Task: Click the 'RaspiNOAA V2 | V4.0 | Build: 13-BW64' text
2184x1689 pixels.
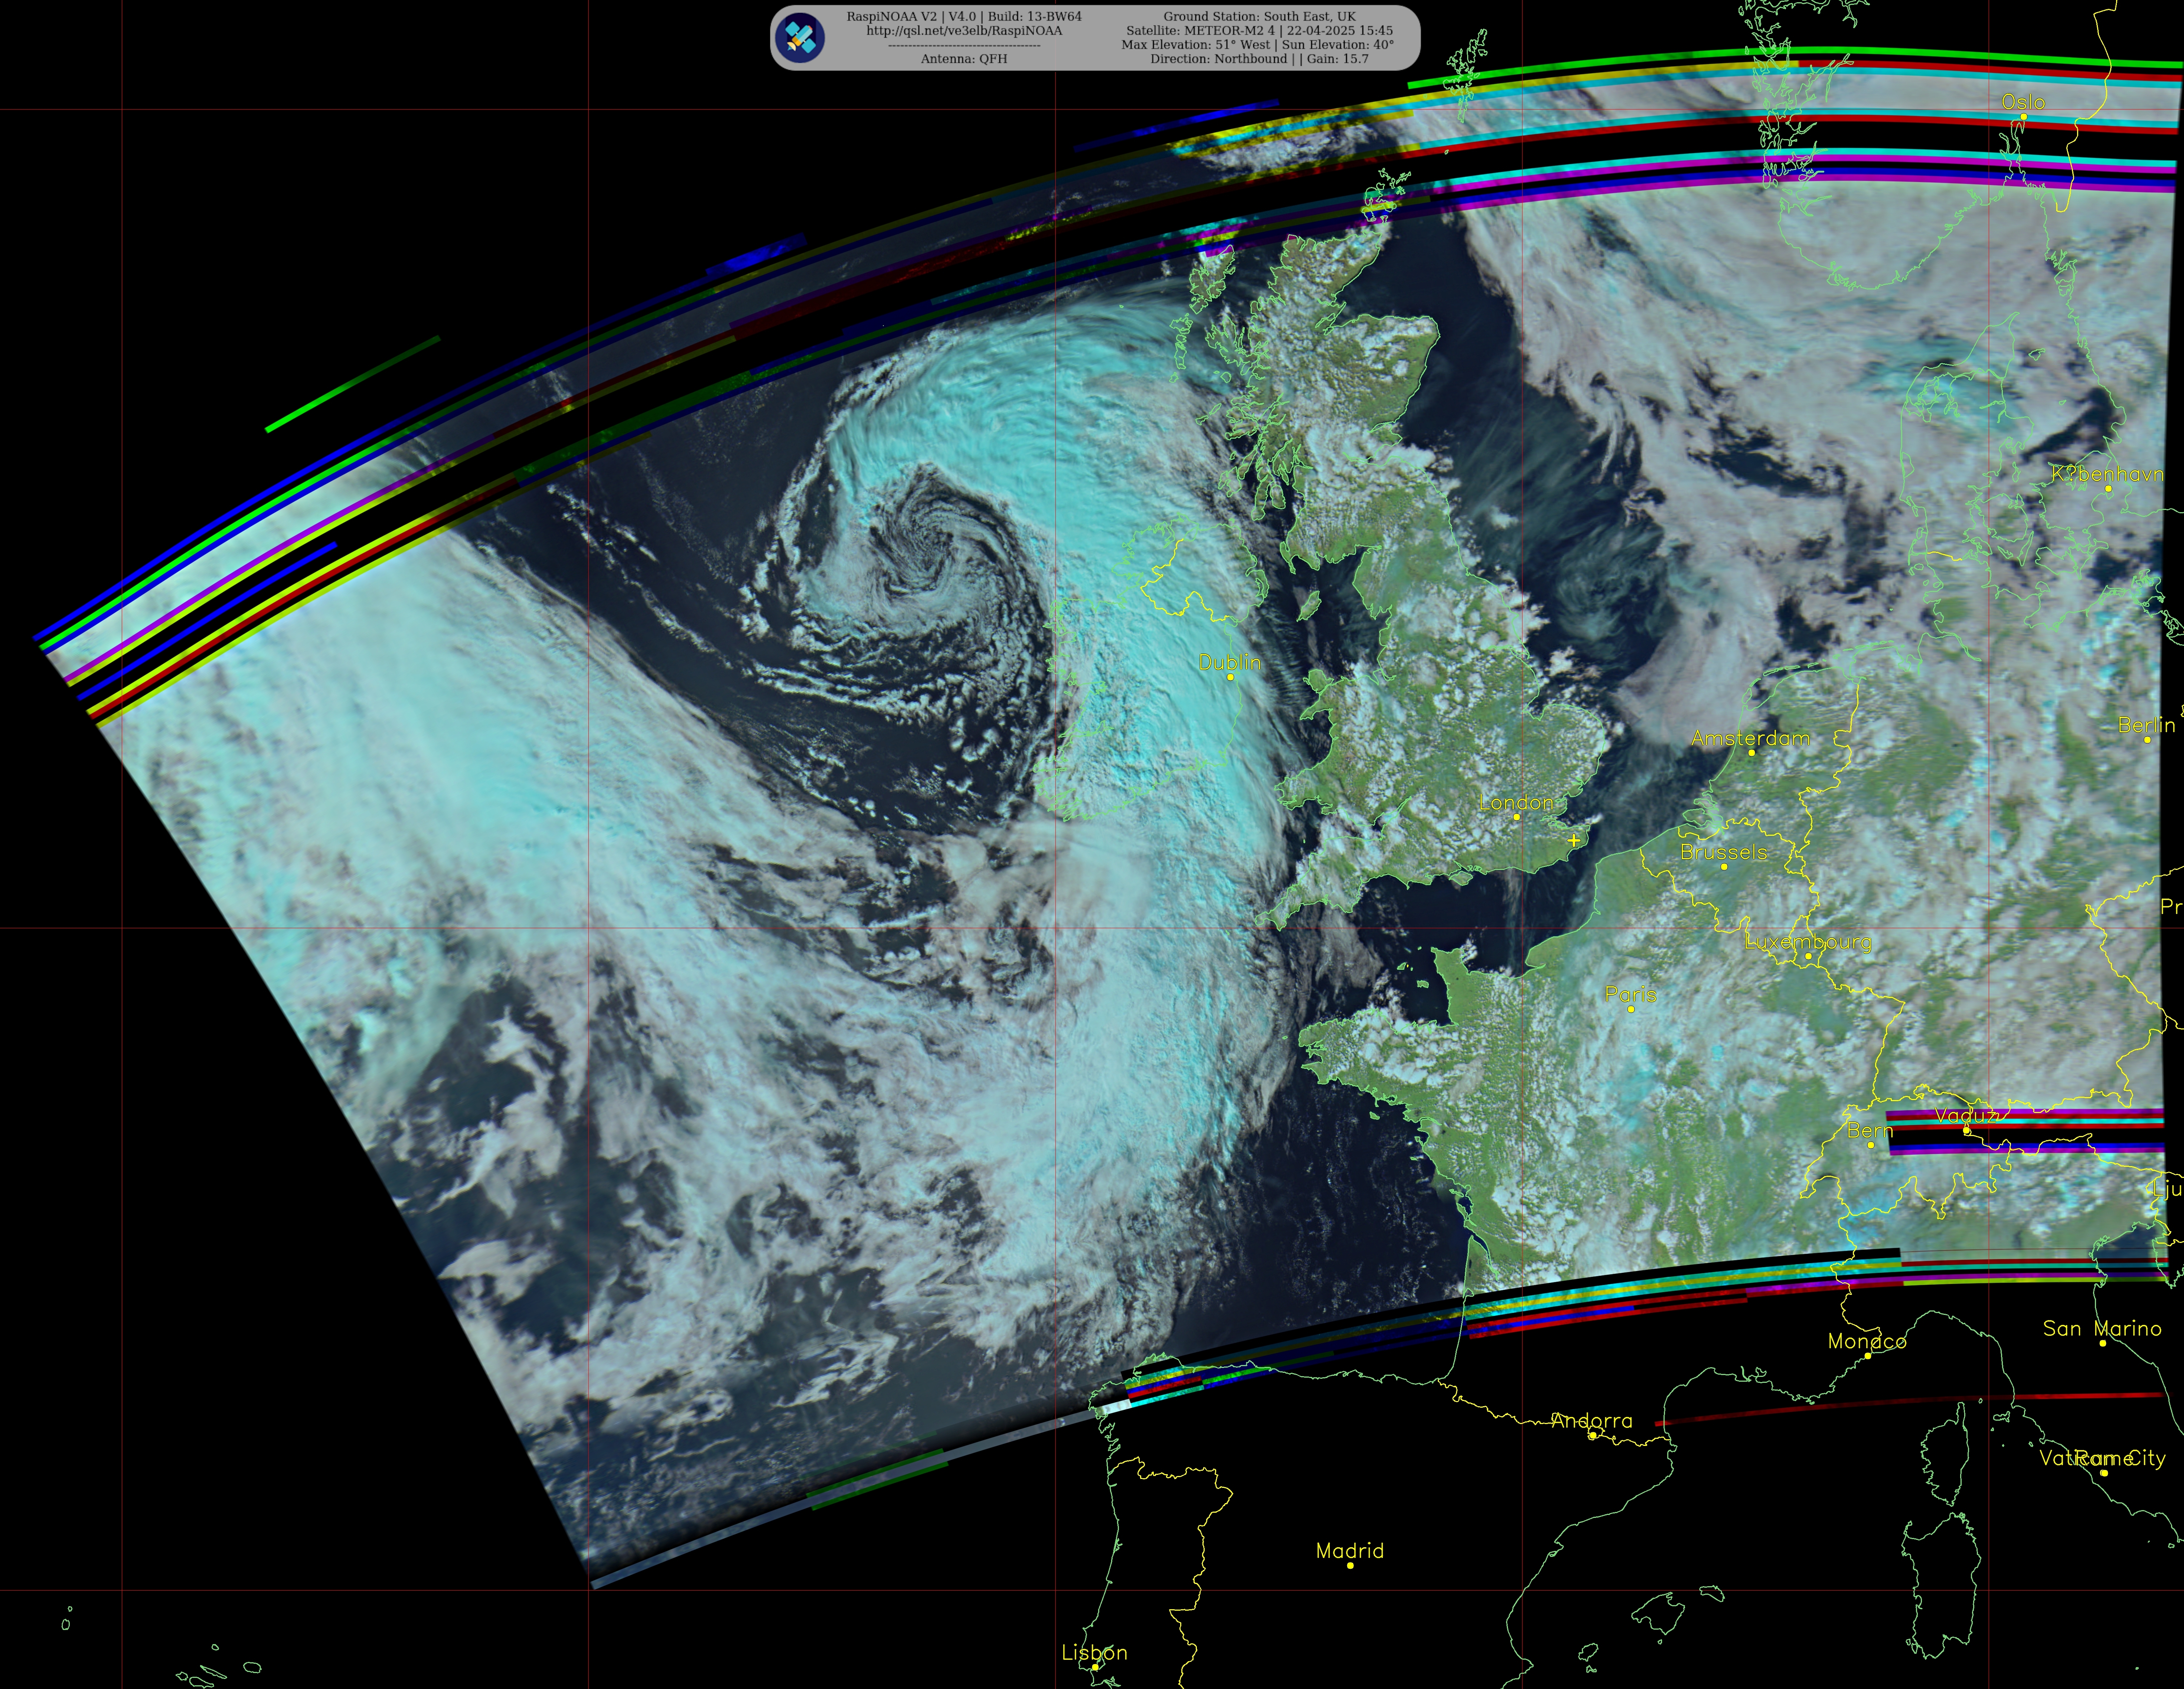Action: click(964, 17)
